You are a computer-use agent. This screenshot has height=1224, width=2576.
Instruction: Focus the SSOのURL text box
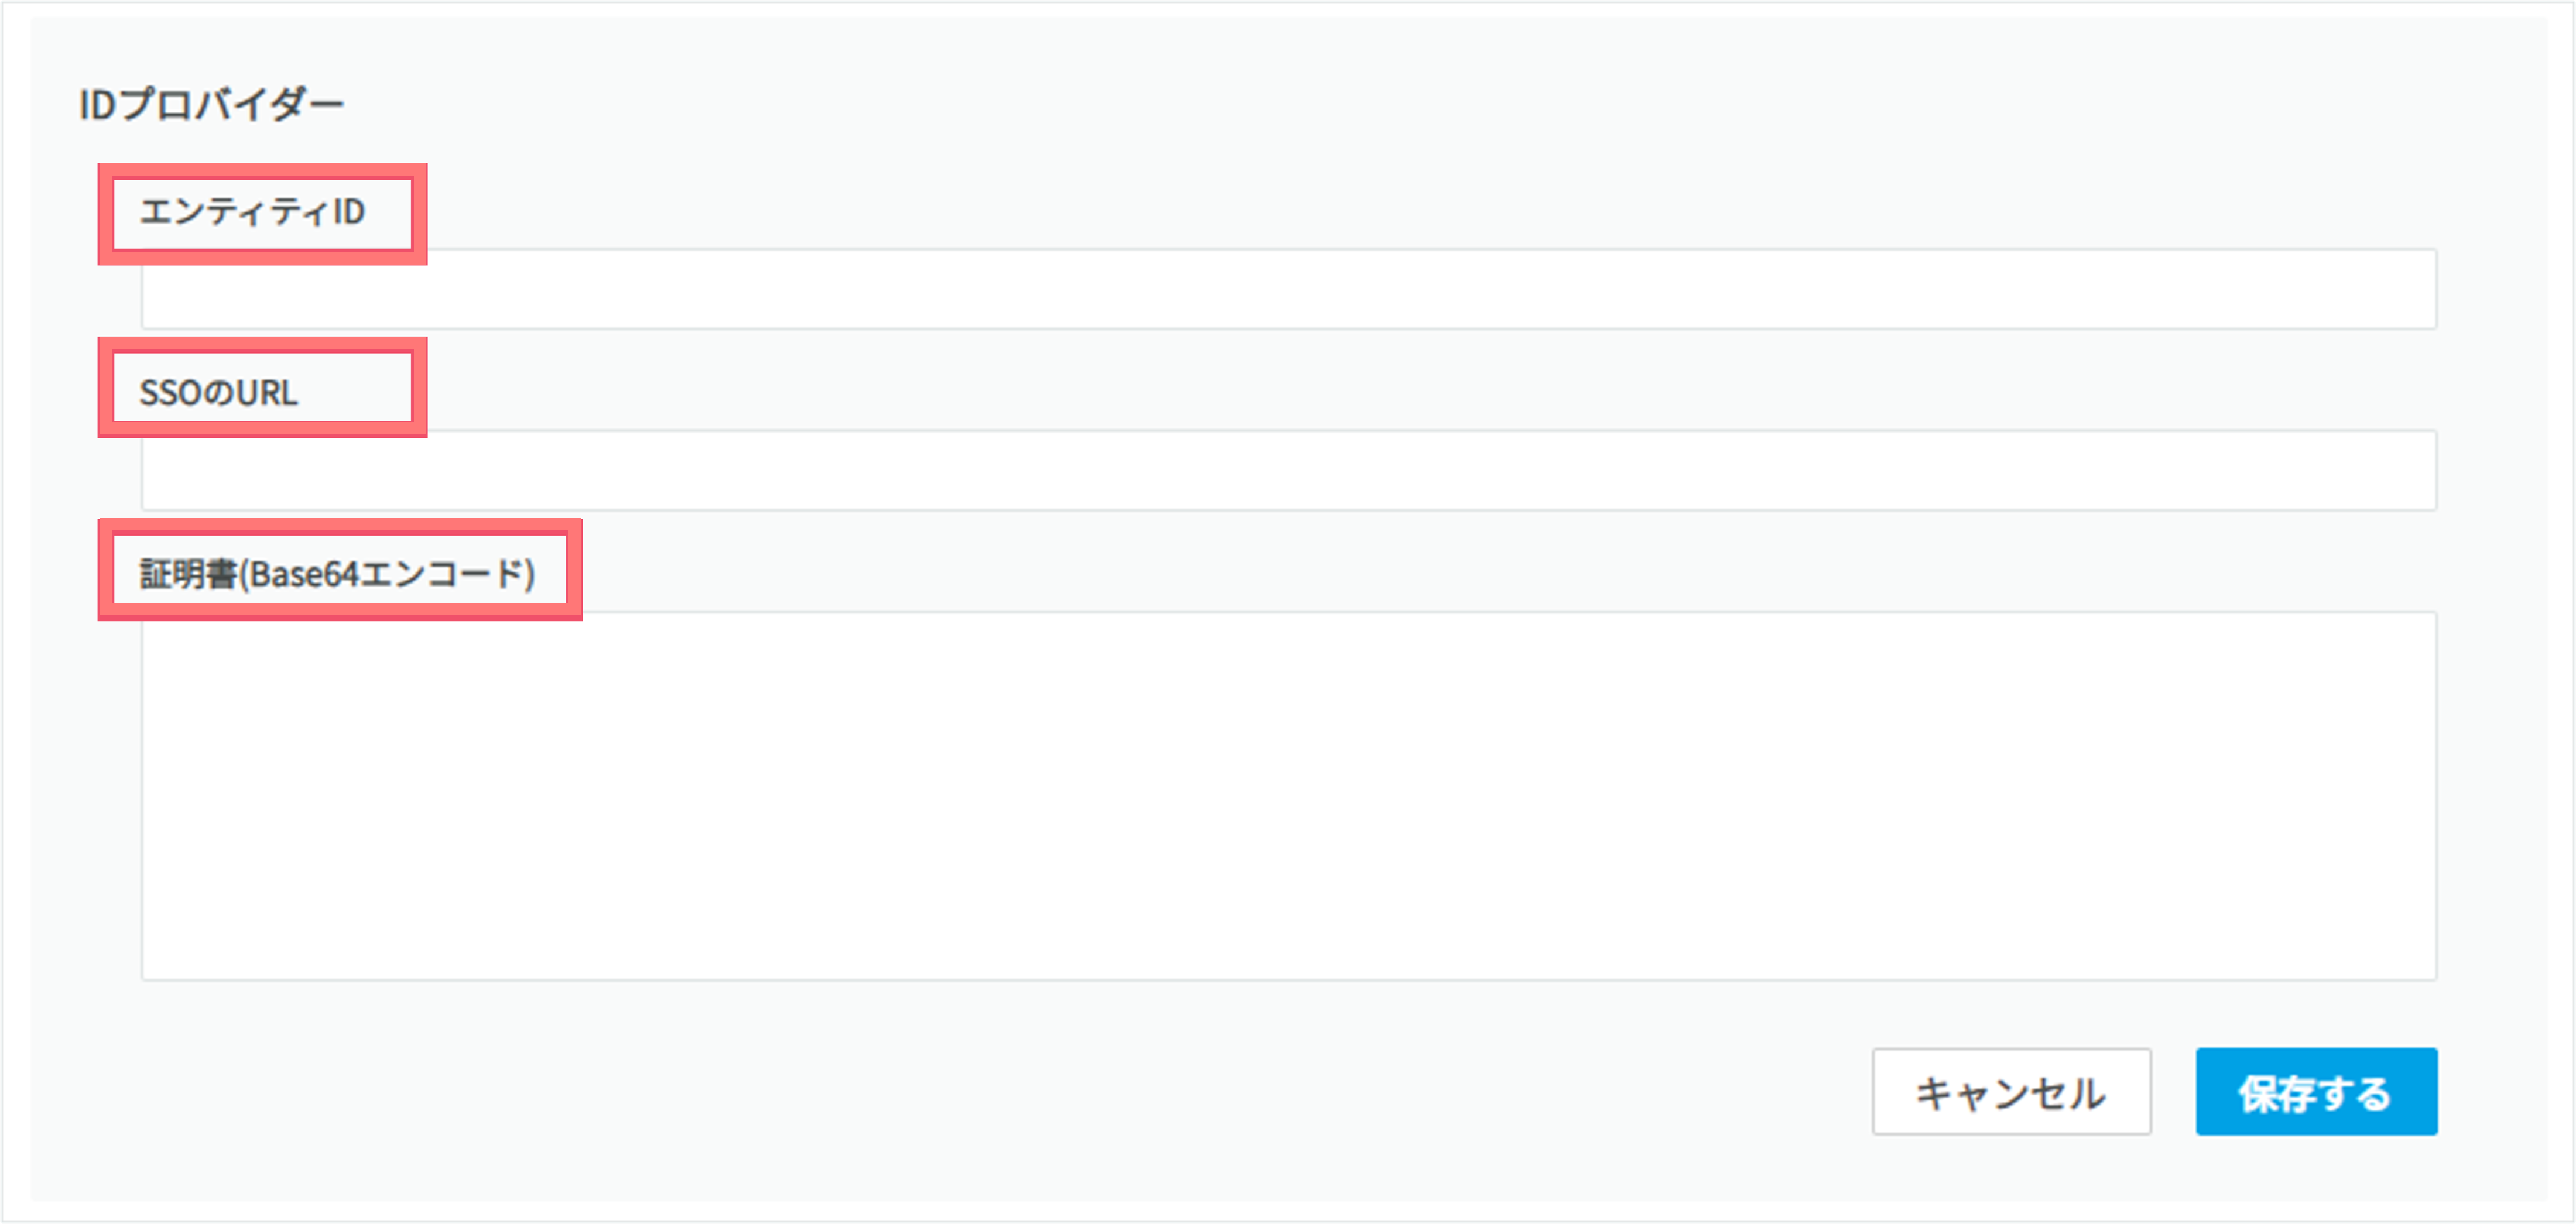pyautogui.click(x=1288, y=470)
